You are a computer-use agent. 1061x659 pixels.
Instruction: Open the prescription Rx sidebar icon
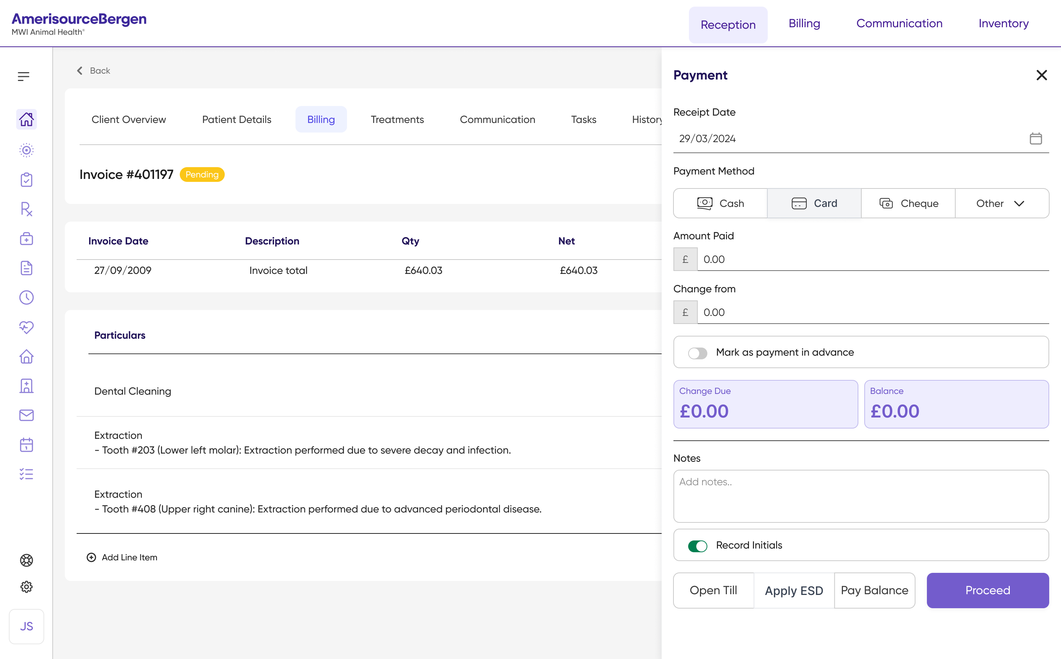coord(26,209)
